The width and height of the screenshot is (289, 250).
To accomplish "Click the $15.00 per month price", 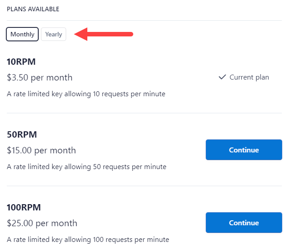I will [41, 150].
